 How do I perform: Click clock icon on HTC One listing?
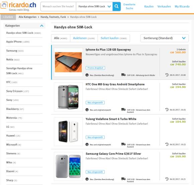[x=167, y=110]
